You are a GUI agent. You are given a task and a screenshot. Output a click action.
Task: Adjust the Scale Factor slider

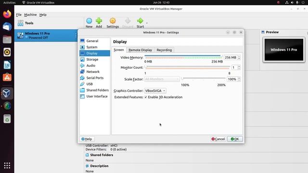[x=203, y=79]
